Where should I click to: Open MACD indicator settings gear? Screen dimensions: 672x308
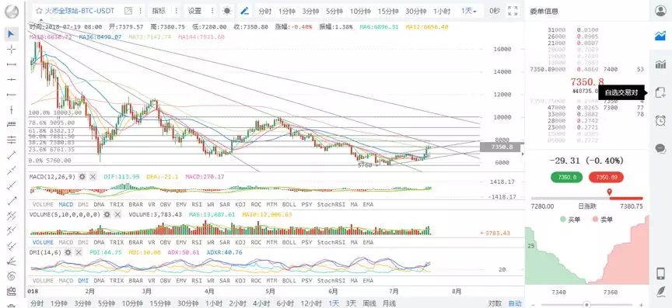pyautogui.click(x=82, y=177)
